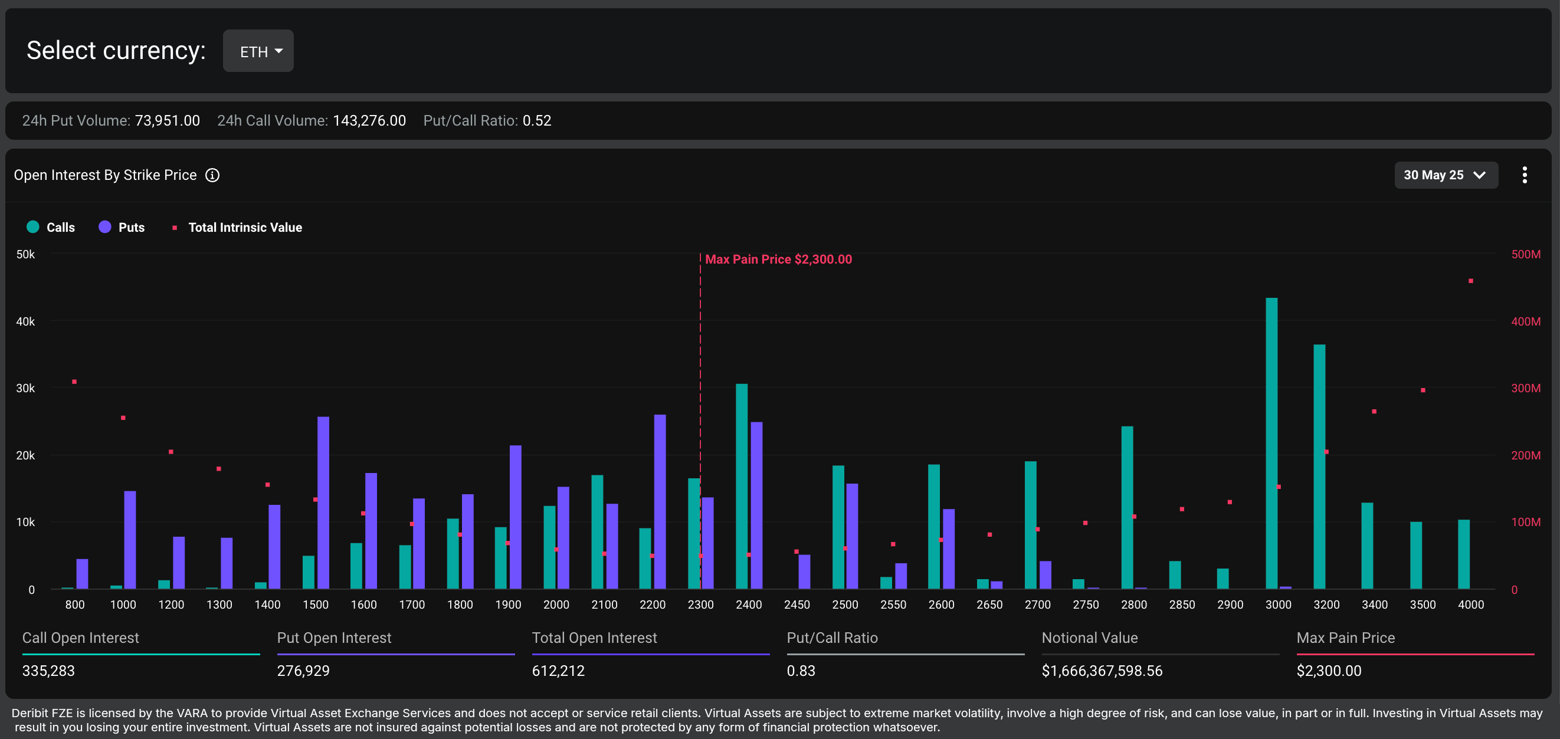Screen dimensions: 1560x739
Task: Click the Max Pain Price $2,300.00 marker label
Action: (778, 259)
